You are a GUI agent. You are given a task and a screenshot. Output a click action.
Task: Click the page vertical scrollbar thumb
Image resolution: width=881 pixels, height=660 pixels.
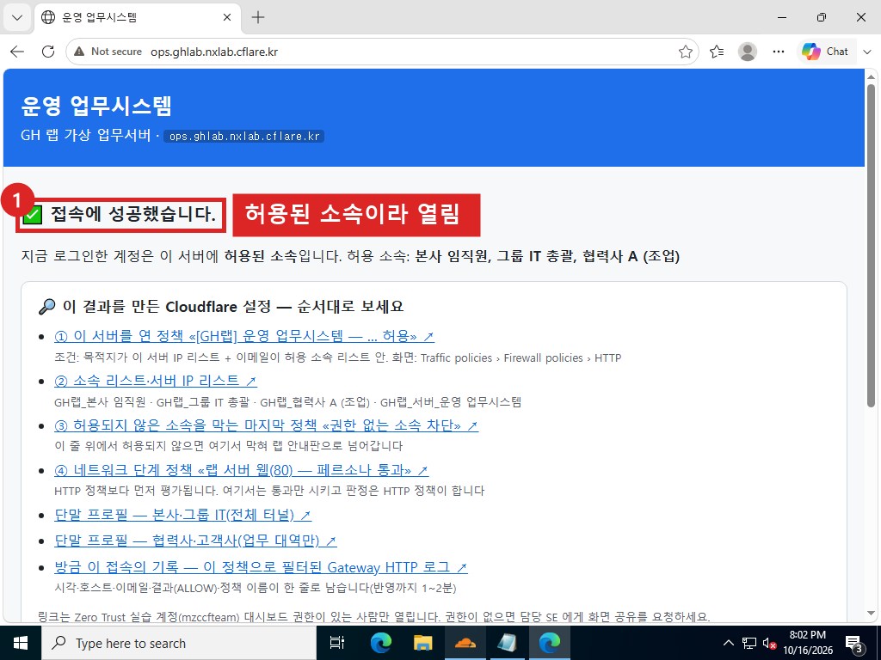coord(871,245)
